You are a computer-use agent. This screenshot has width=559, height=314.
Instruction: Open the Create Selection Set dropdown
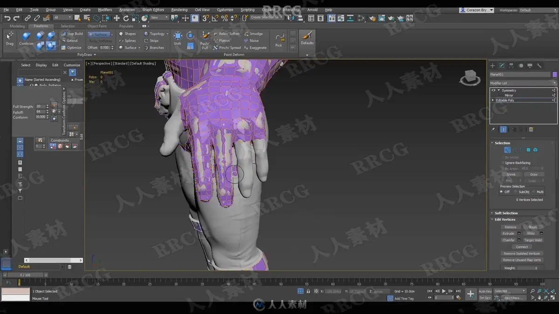click(x=266, y=17)
